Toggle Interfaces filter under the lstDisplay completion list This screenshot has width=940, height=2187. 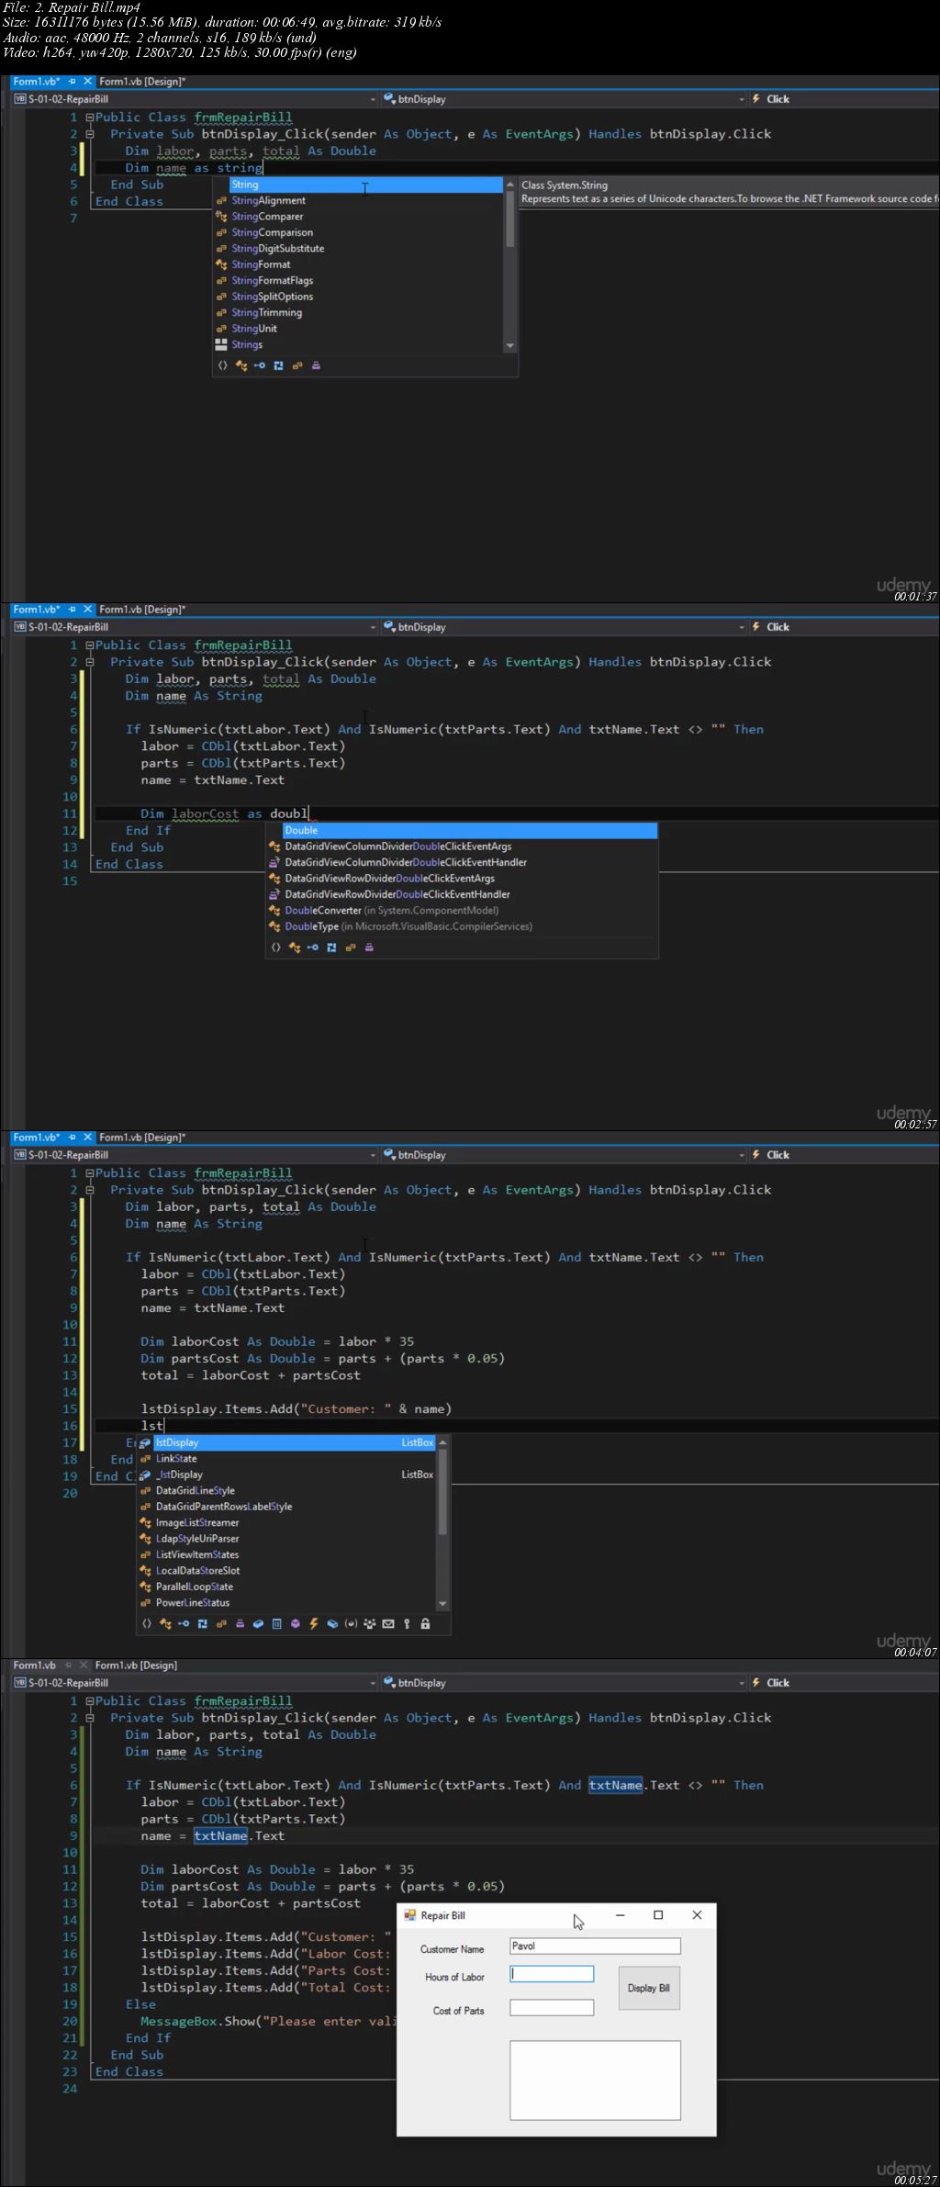coord(184,1623)
